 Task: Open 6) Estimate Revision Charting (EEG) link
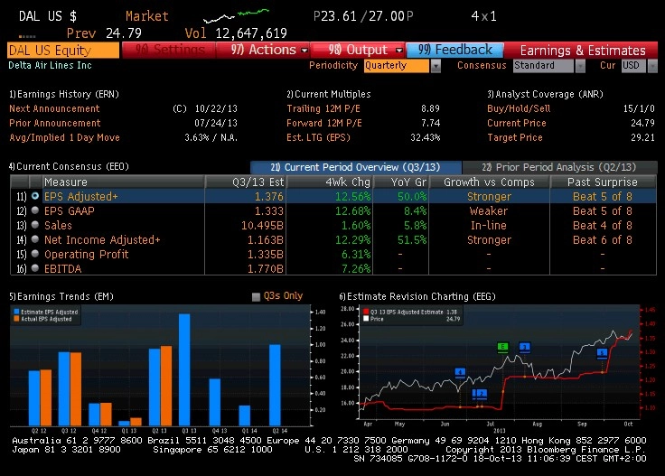(x=417, y=296)
